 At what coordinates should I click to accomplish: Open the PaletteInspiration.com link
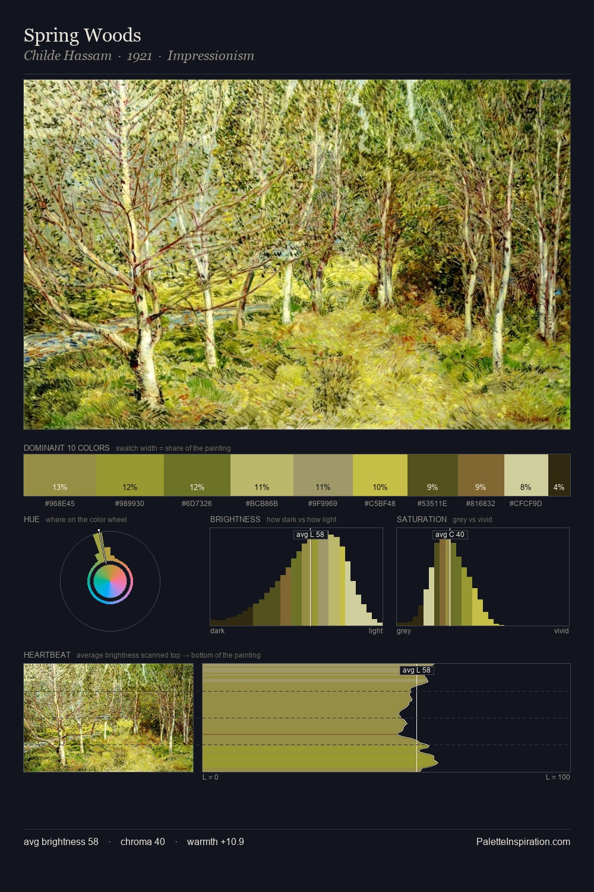pos(523,841)
